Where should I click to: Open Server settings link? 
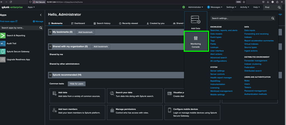click(x=217, y=71)
